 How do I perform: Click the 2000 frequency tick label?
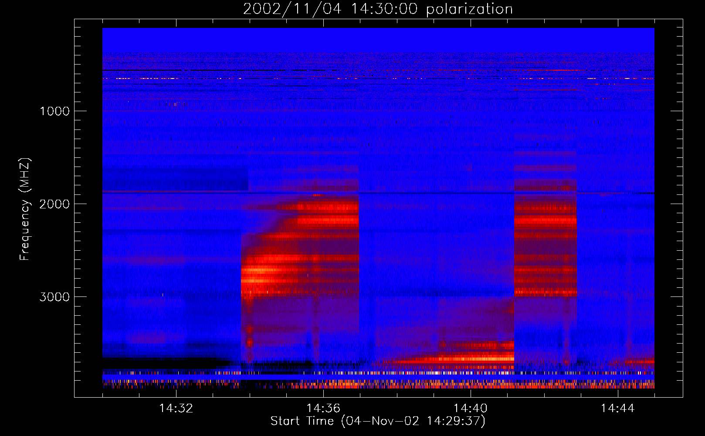point(54,204)
